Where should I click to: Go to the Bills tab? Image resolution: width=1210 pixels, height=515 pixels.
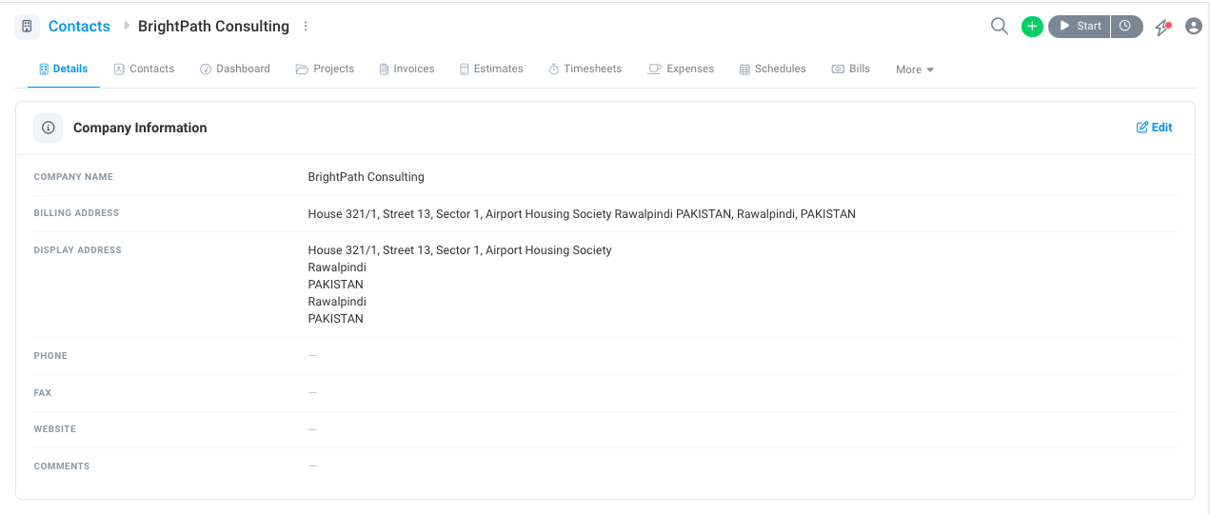851,69
